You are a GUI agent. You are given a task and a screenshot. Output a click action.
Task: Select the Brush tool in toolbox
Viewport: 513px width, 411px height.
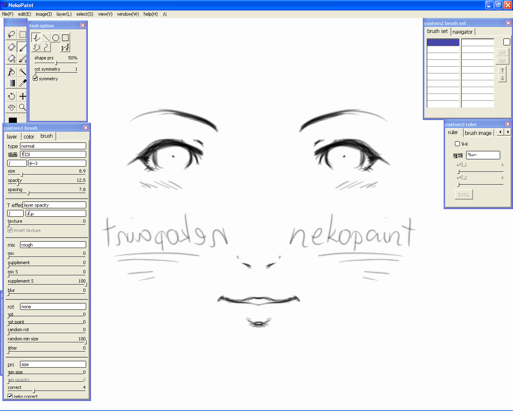(x=22, y=47)
